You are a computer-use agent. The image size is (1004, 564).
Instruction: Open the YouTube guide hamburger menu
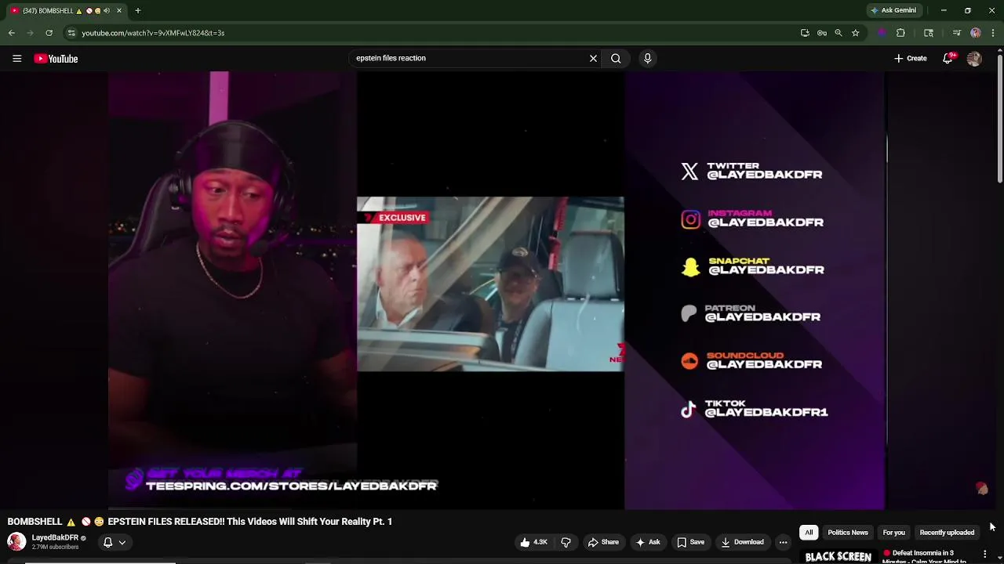(16, 59)
